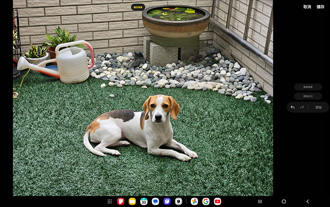Open the Camera app in the taskbar

(178, 202)
